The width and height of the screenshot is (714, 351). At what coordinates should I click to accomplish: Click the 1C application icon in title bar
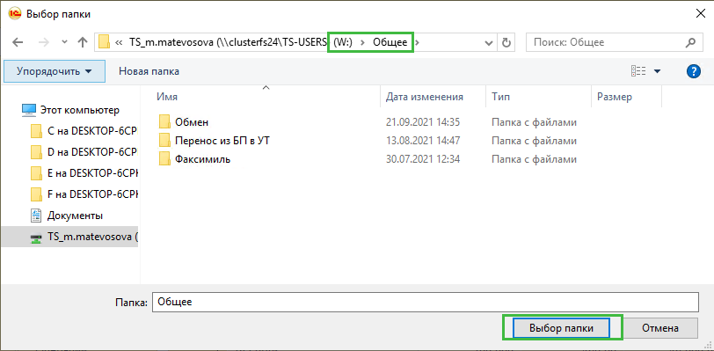[15, 14]
